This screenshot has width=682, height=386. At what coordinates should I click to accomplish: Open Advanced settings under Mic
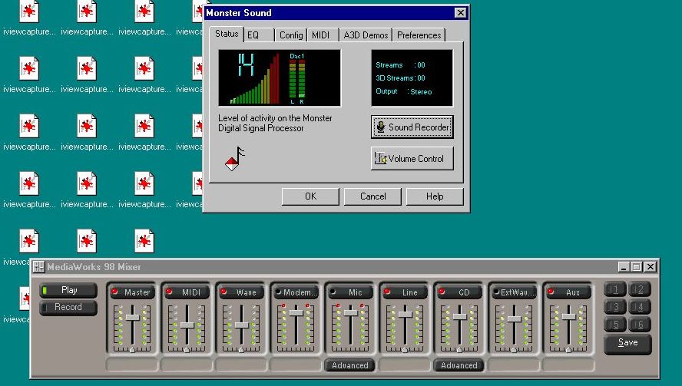pyautogui.click(x=350, y=365)
